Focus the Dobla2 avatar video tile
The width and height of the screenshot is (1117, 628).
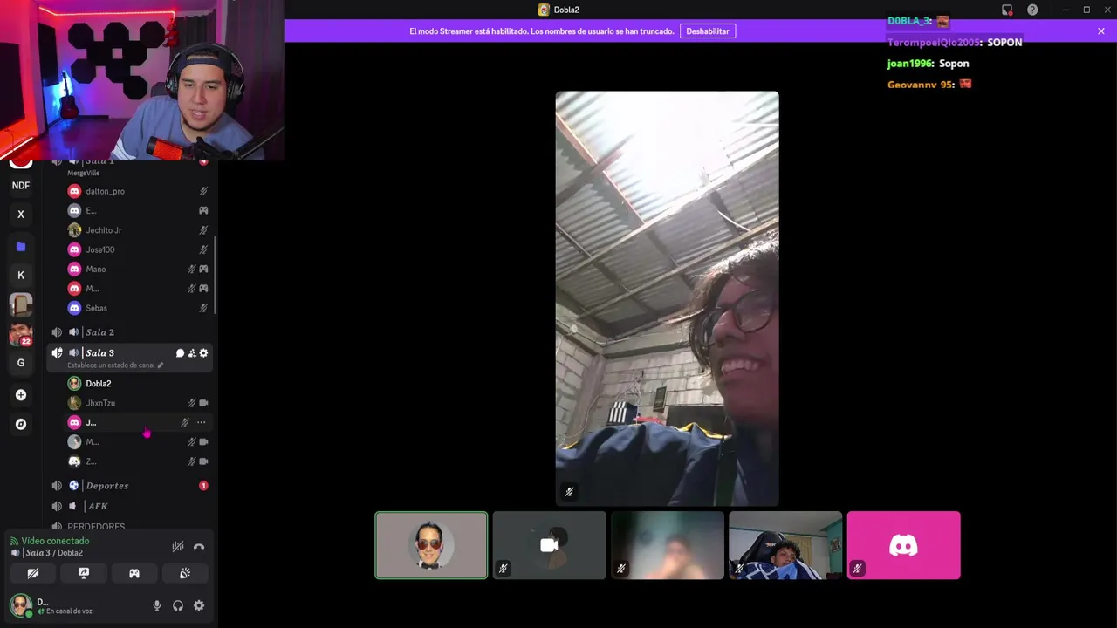pyautogui.click(x=431, y=545)
